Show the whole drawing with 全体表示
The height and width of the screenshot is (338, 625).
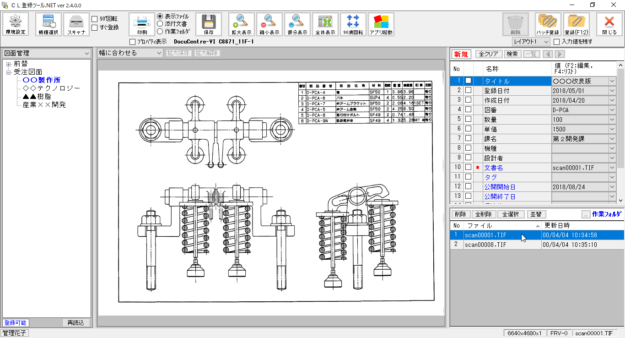click(x=325, y=24)
